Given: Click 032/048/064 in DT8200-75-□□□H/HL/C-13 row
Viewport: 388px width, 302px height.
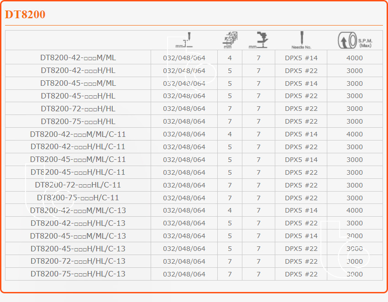Looking at the screenshot, I should [x=184, y=274].
